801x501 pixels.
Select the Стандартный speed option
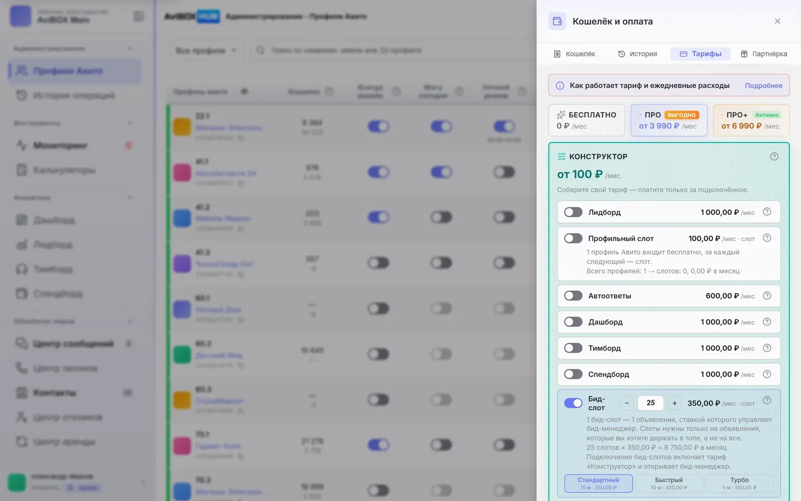pyautogui.click(x=598, y=483)
